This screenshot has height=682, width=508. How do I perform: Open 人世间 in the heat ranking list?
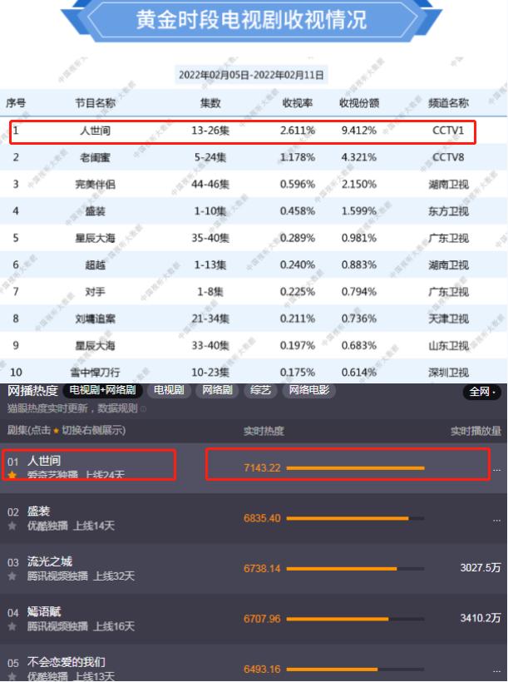(x=44, y=461)
